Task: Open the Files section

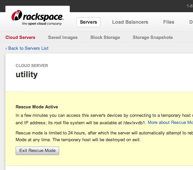Action: tap(169, 22)
